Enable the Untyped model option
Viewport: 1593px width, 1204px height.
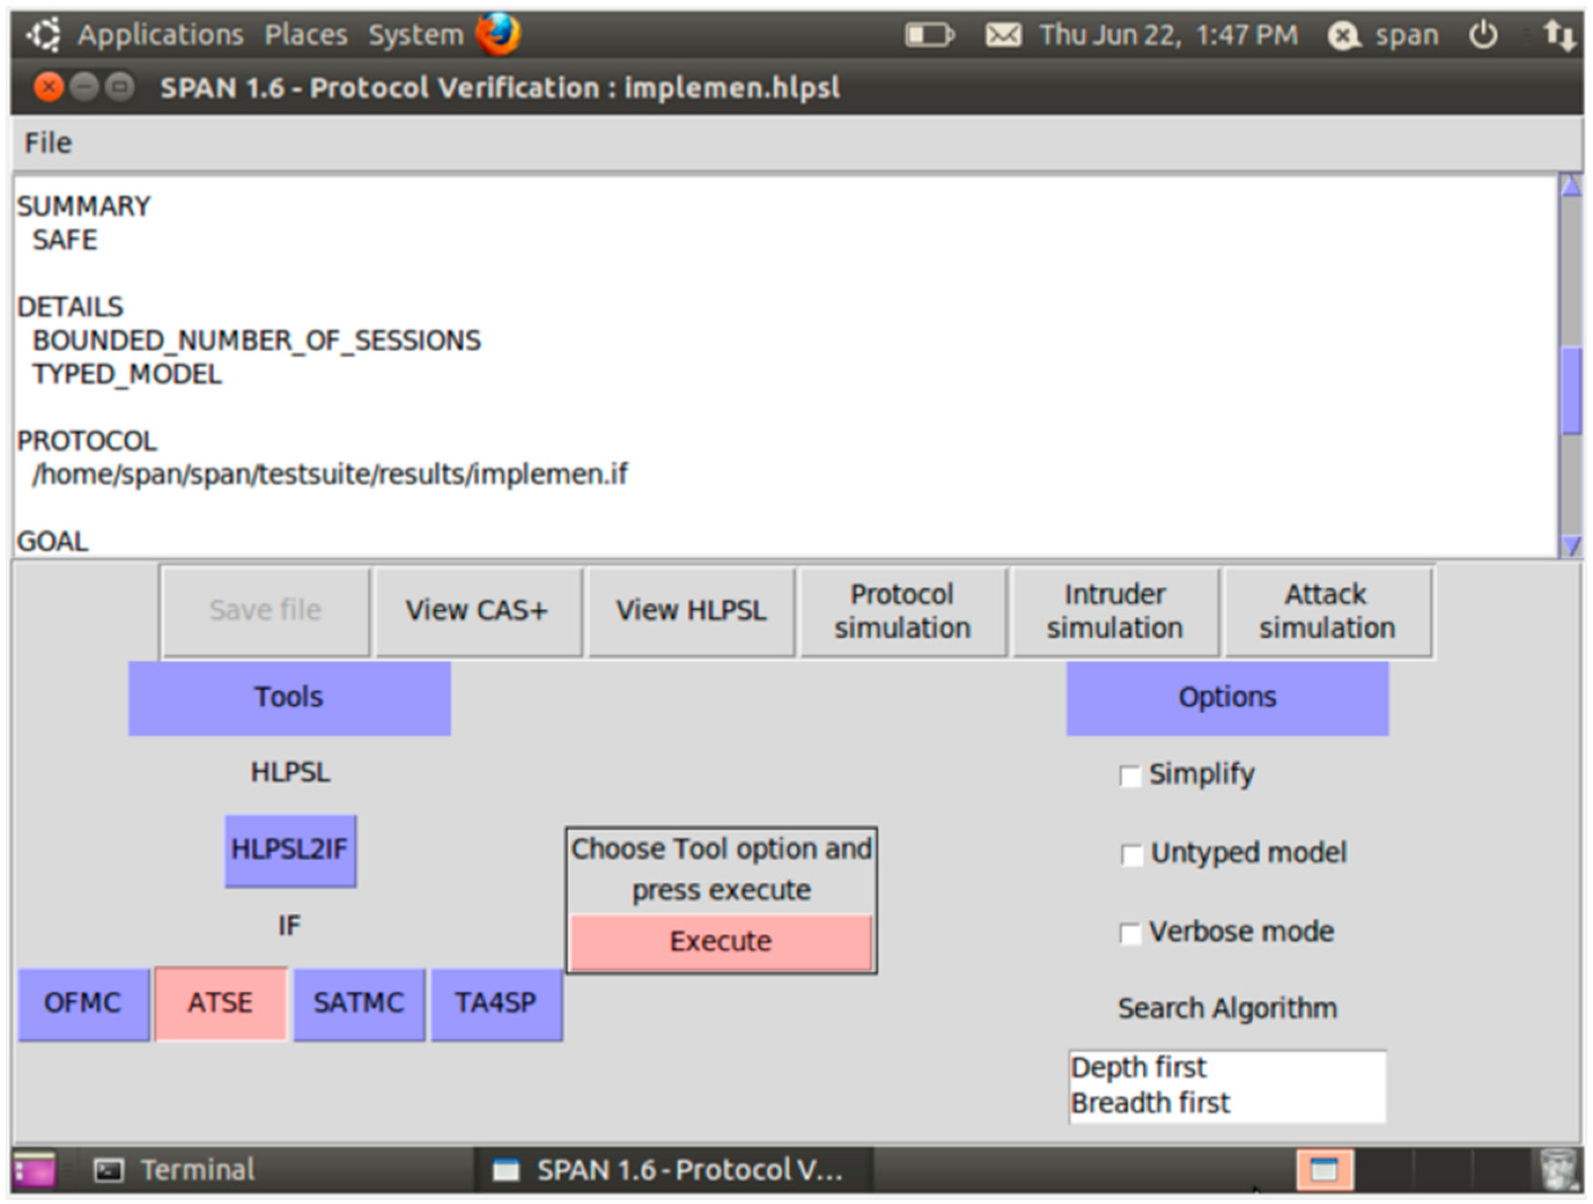[1131, 855]
